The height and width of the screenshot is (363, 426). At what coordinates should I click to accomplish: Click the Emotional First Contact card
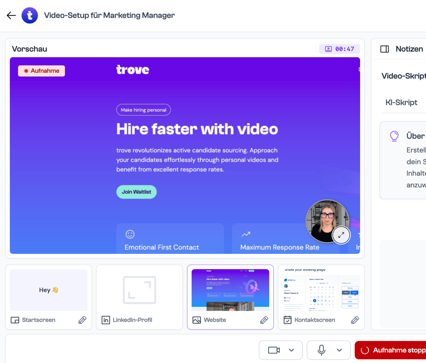pyautogui.click(x=170, y=239)
